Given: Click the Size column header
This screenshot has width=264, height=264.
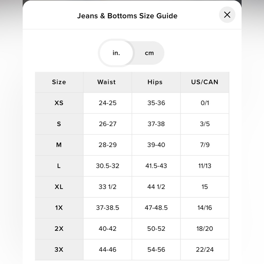Looking at the screenshot, I should click(x=59, y=82).
